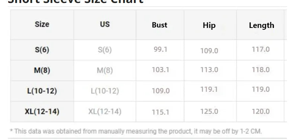Click the Short Sleeve Size Chart heading
301x140 pixels.
coord(76,2)
